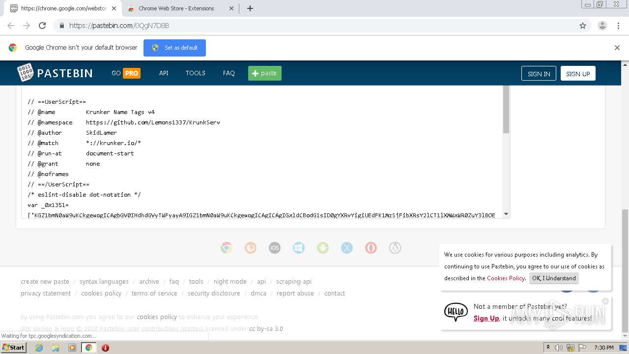The height and width of the screenshot is (354, 629).
Task: Open the scraping api footer link
Action: click(x=294, y=282)
